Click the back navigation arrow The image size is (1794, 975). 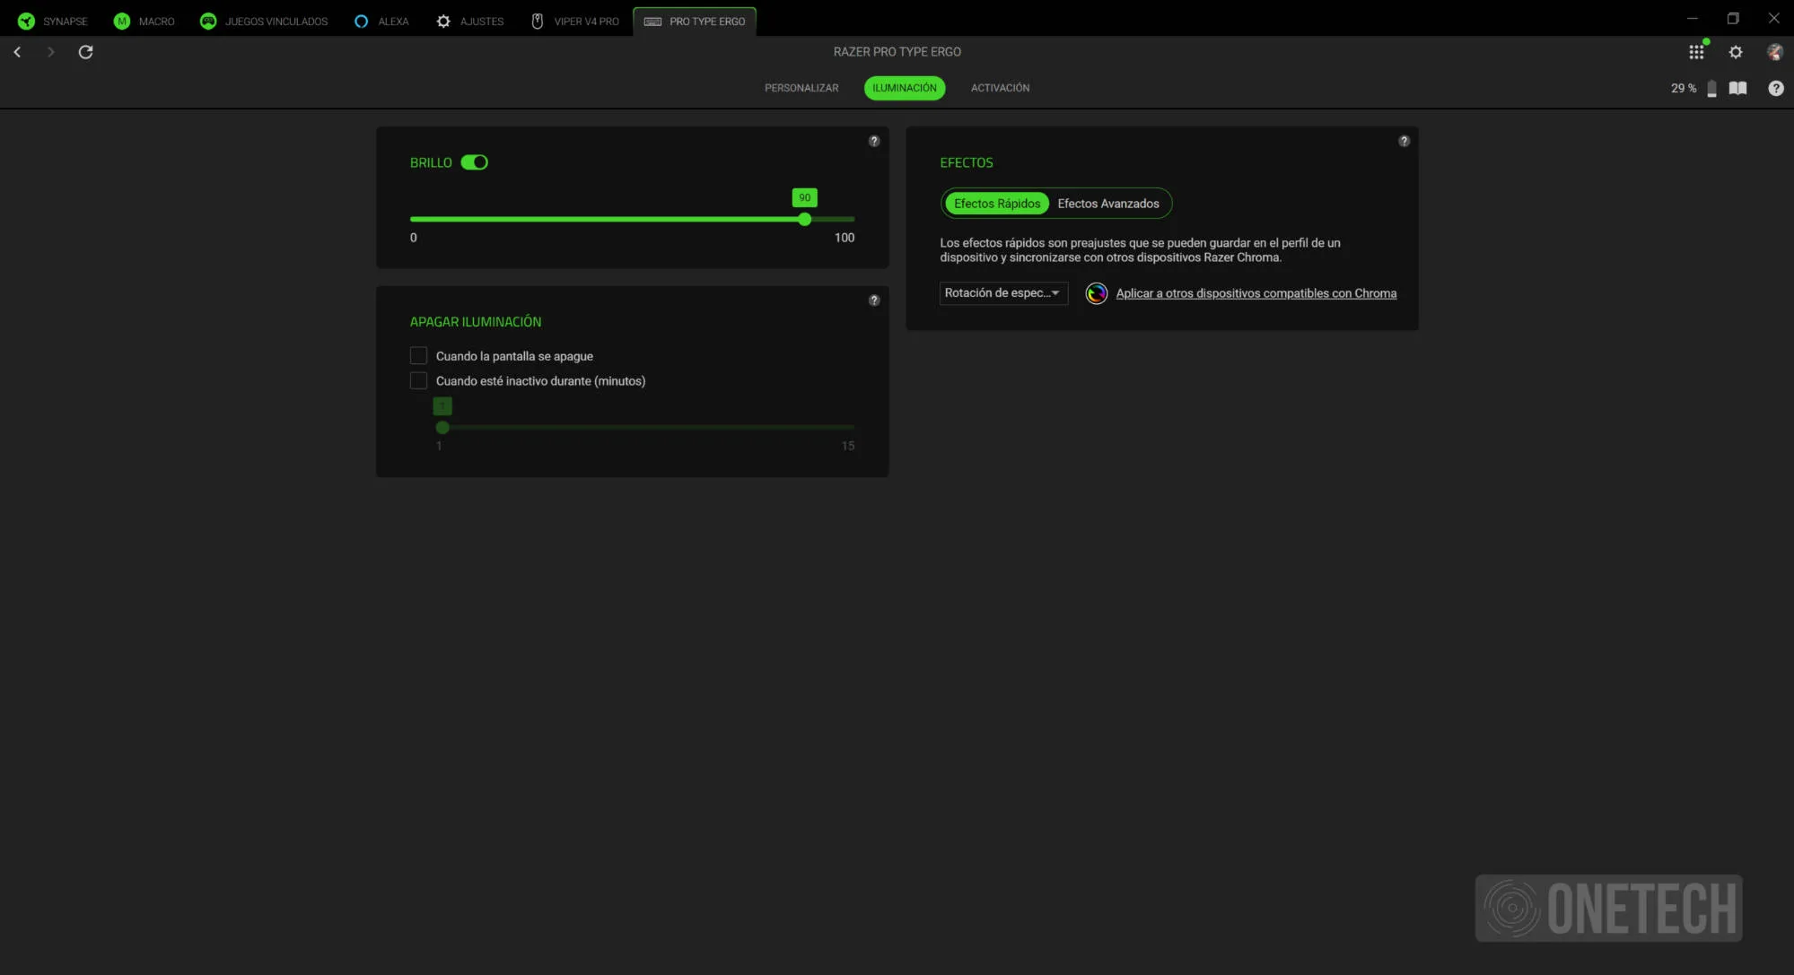click(x=17, y=52)
